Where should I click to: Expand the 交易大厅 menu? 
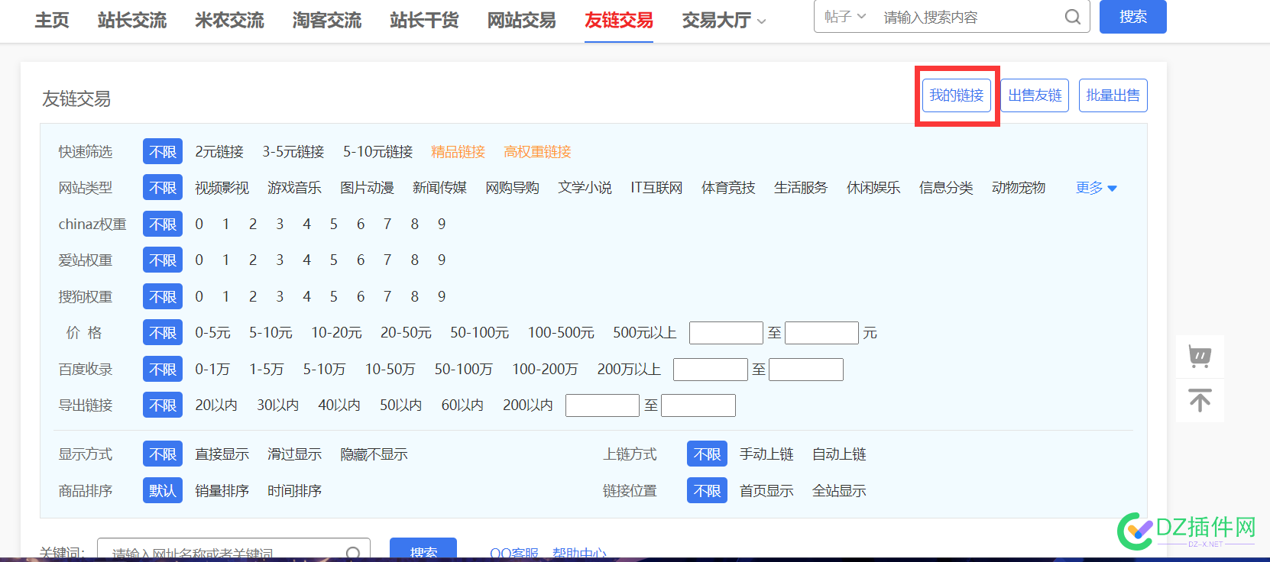point(724,21)
